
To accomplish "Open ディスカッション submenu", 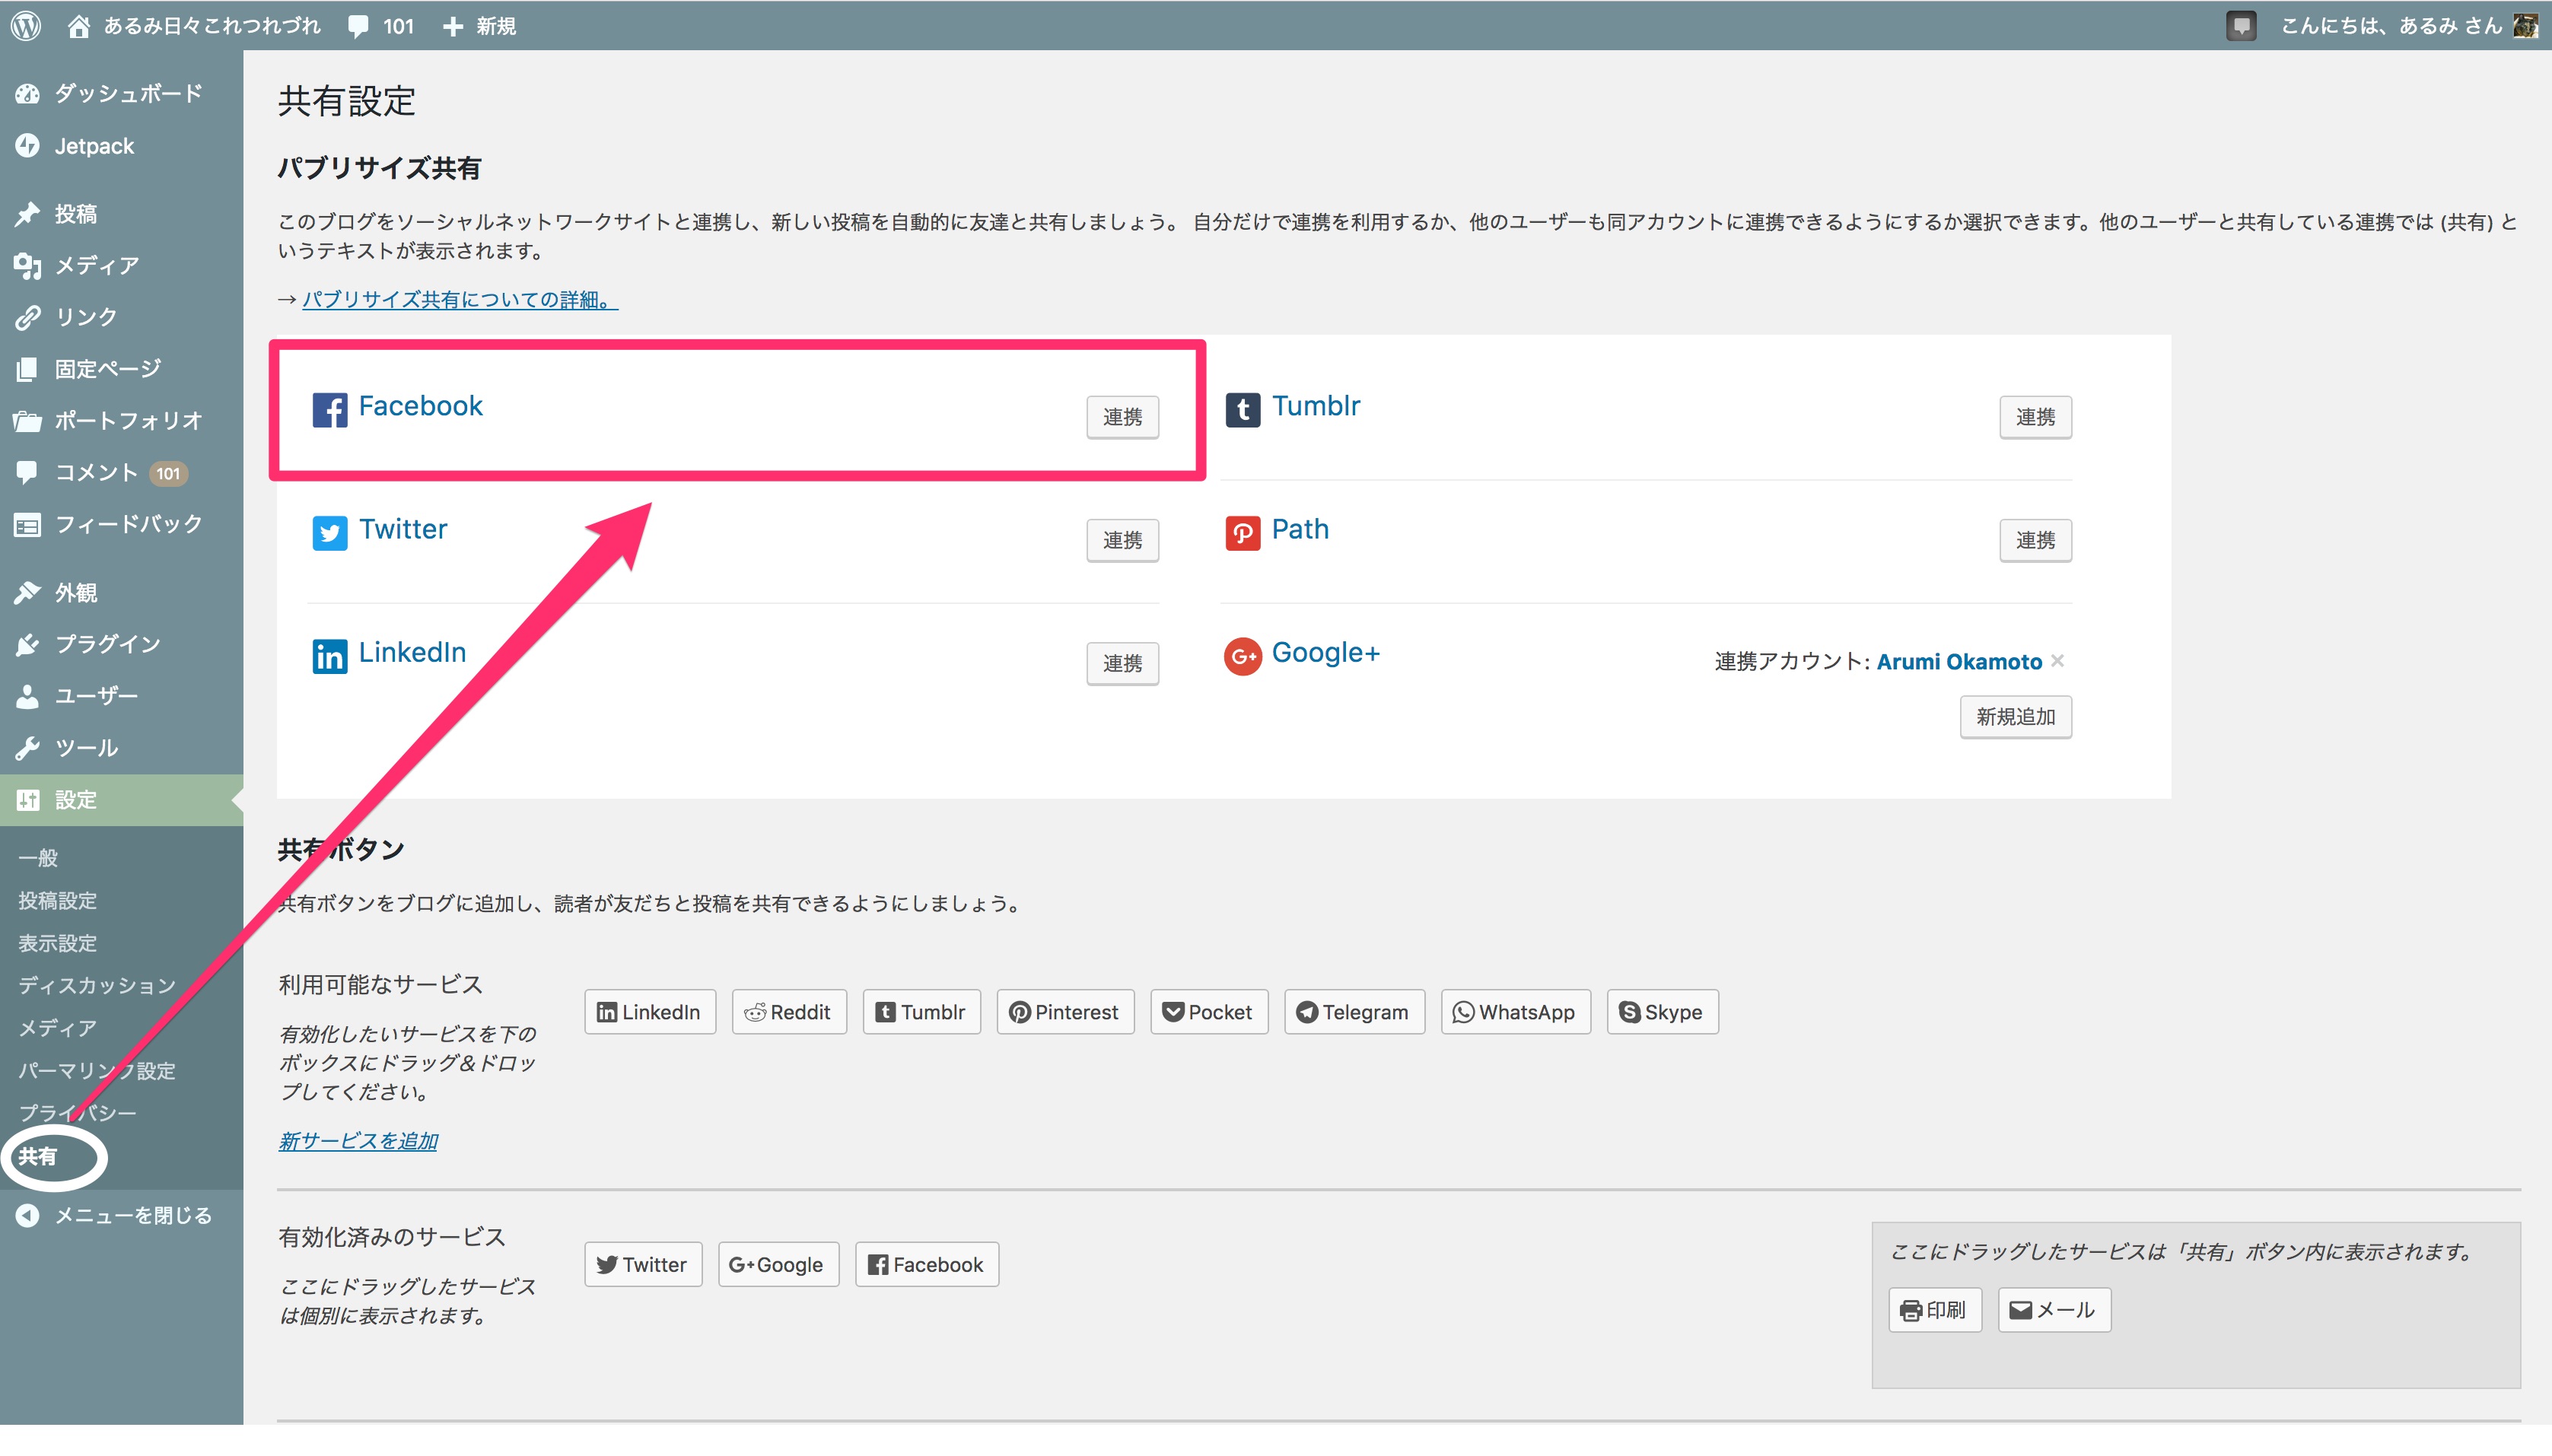I will pos(97,986).
